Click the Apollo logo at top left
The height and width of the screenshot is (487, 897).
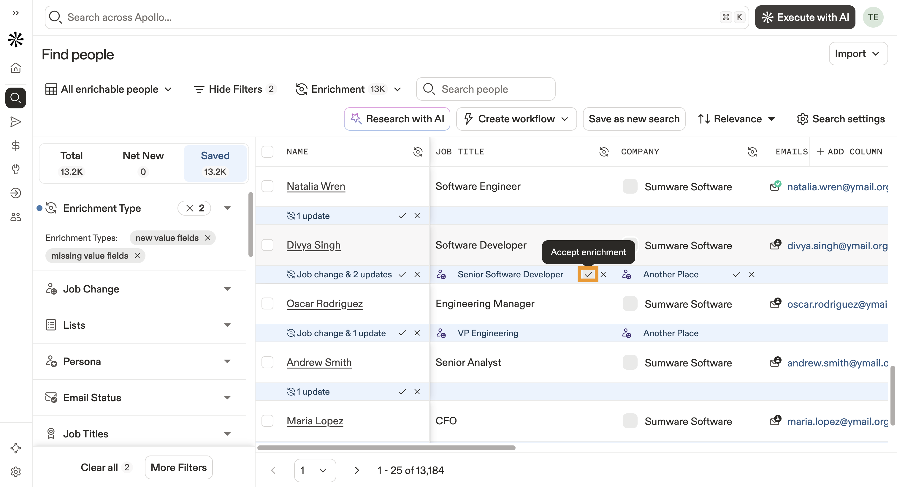[16, 40]
